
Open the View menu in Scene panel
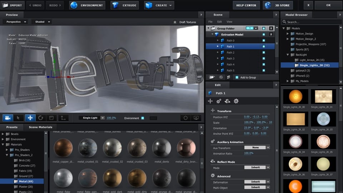(x=229, y=22)
